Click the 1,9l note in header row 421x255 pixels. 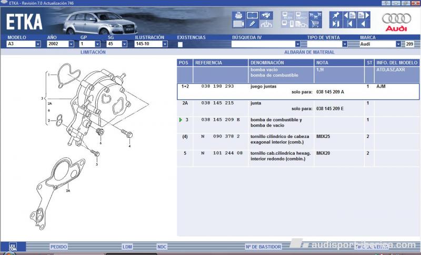(x=320, y=70)
